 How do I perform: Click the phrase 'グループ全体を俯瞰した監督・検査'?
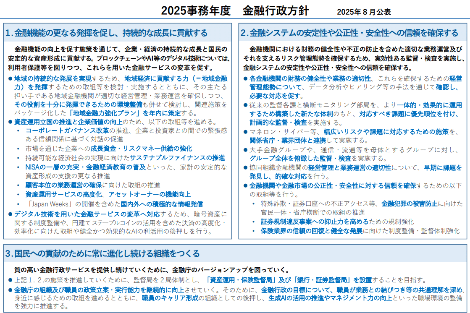pos(300,159)
